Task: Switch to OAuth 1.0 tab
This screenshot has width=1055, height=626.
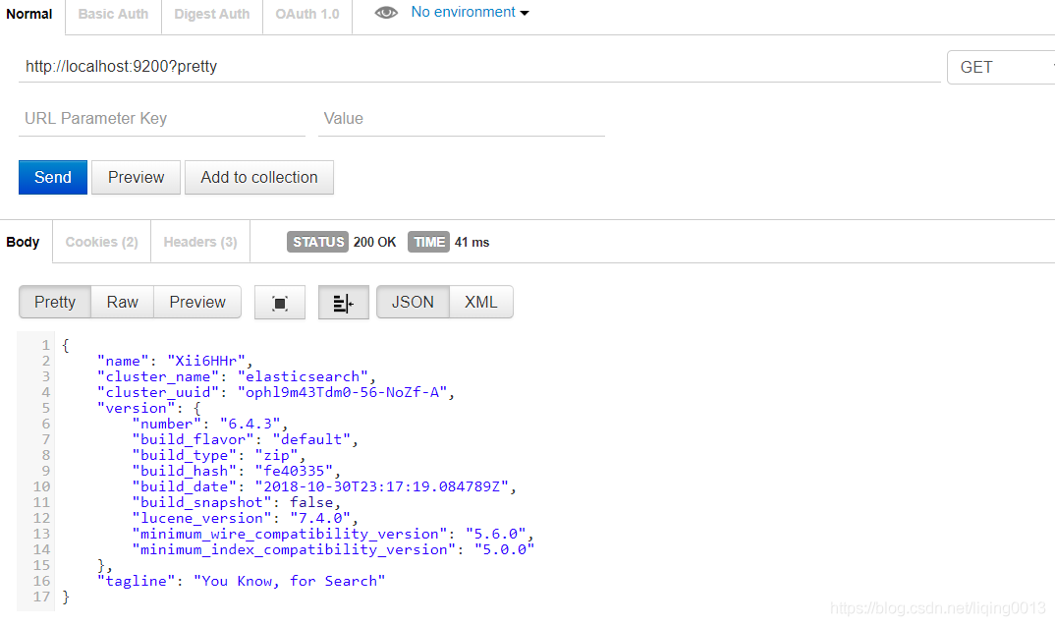Action: [x=307, y=14]
